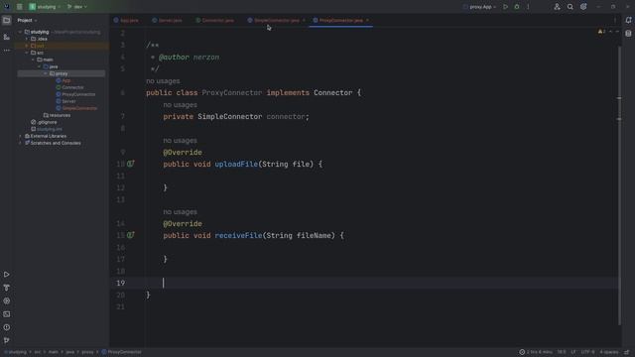Expand External Libraries node
This screenshot has height=357, width=635.
(20, 137)
